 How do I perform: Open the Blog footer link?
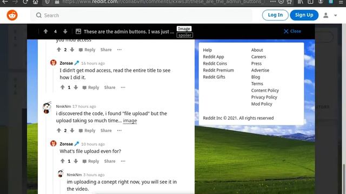[256, 77]
